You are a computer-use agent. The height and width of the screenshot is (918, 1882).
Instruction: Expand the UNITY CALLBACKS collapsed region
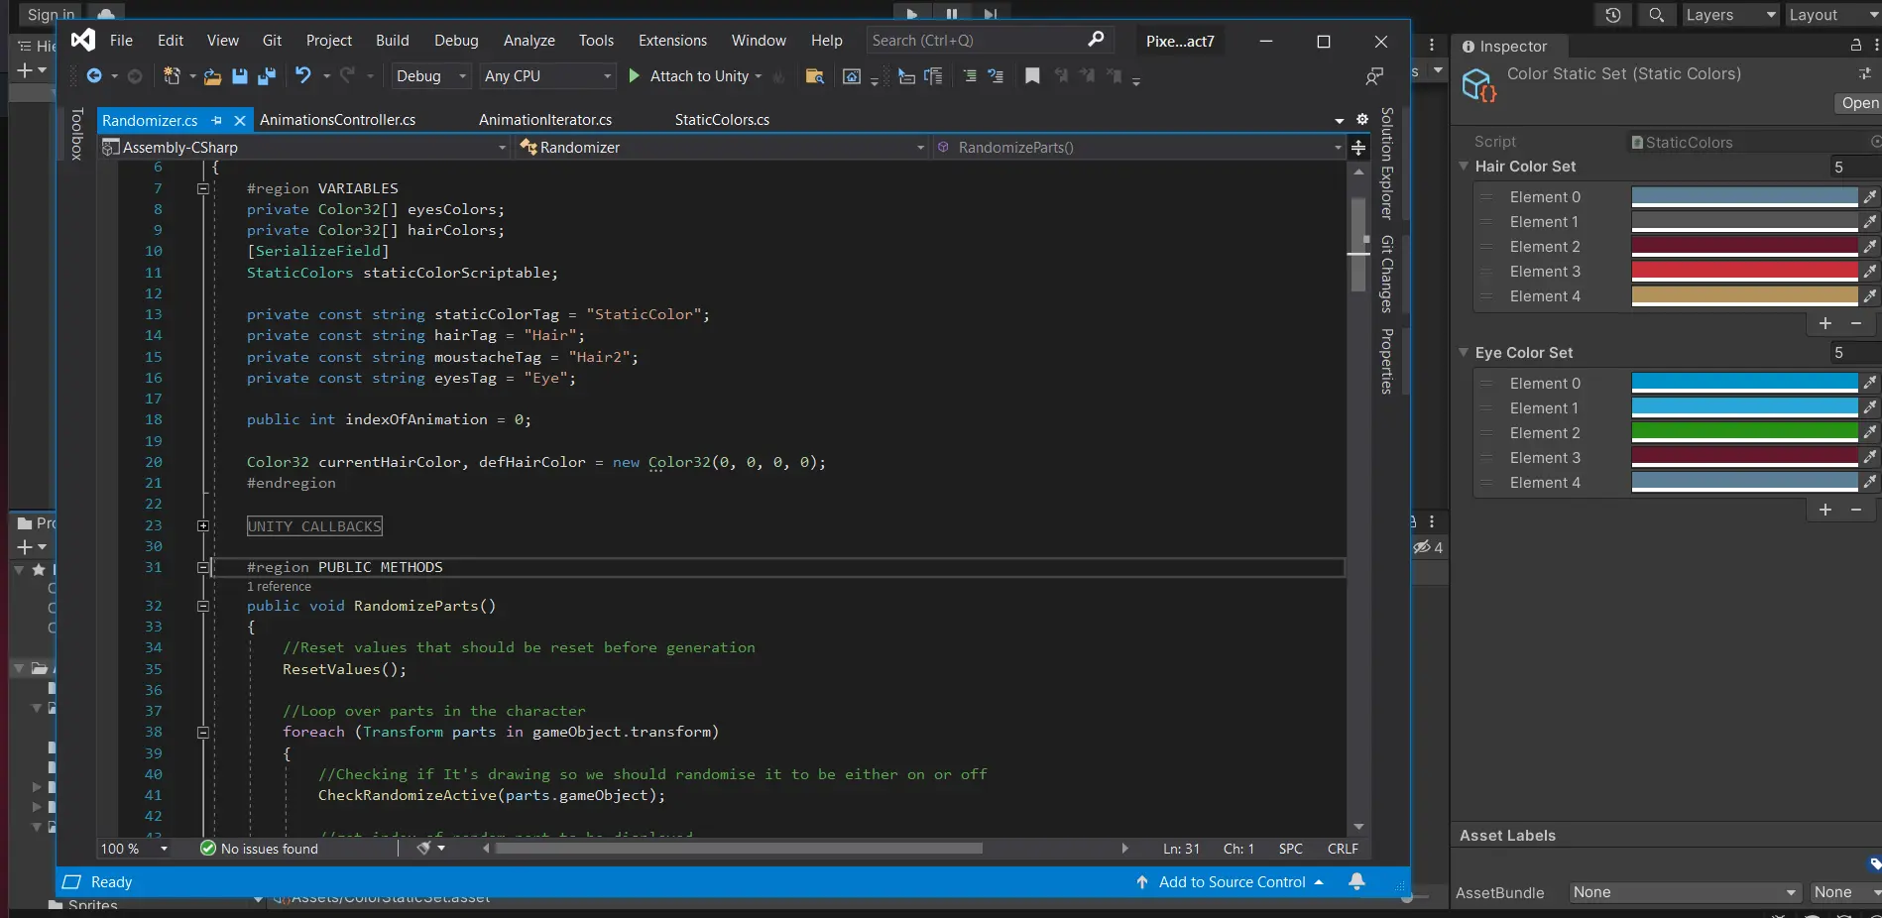(203, 526)
